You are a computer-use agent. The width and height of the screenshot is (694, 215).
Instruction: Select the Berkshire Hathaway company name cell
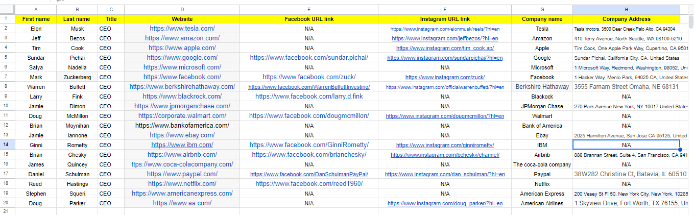pyautogui.click(x=542, y=87)
